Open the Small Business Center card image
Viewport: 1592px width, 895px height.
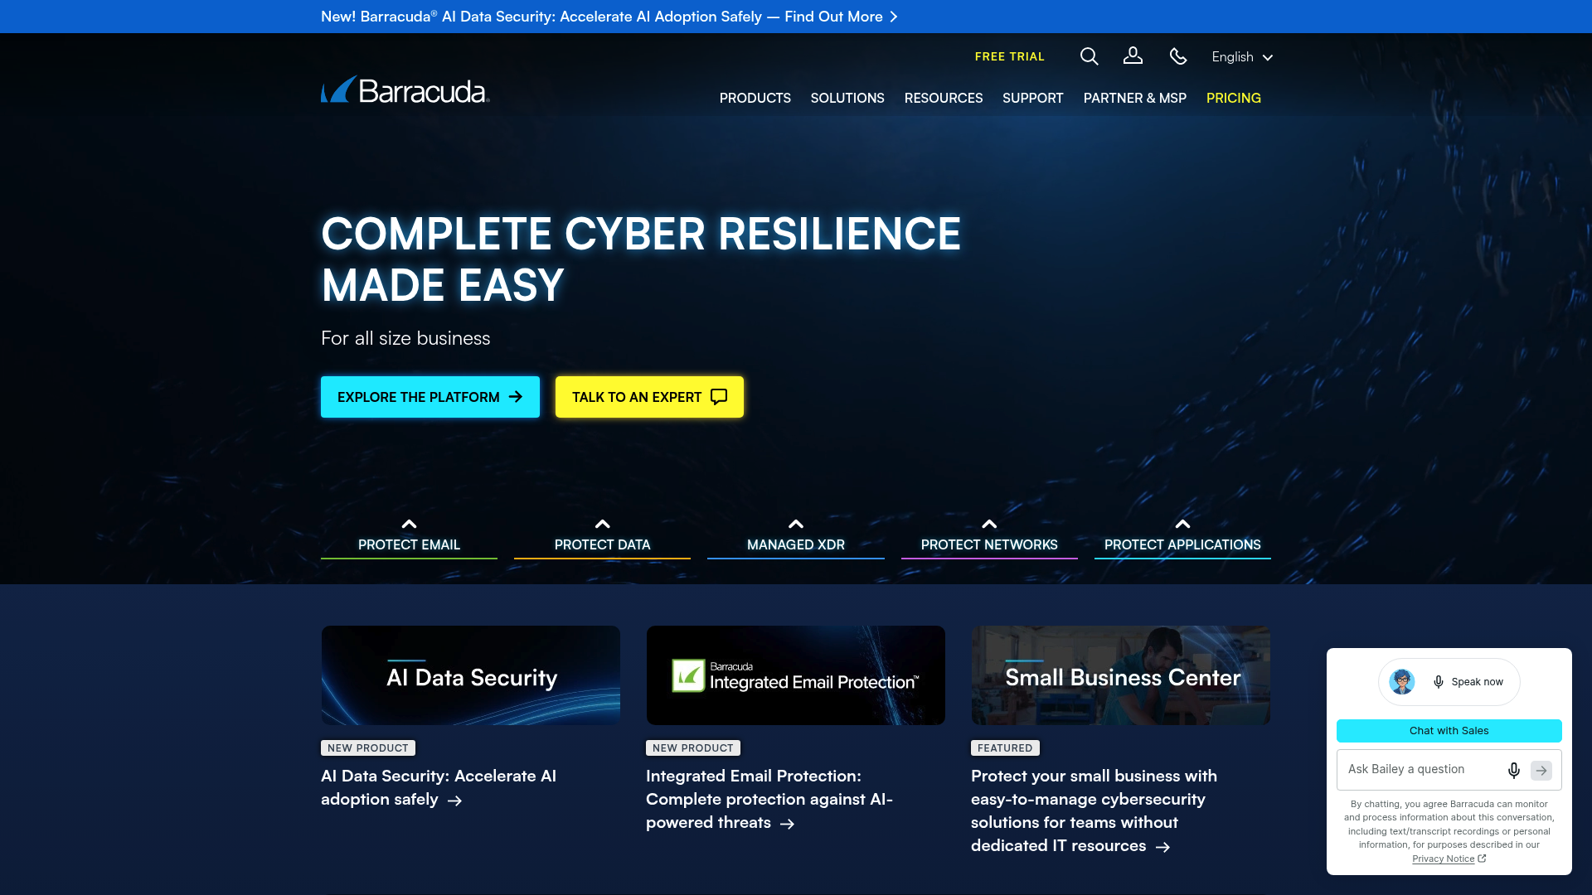click(x=1121, y=675)
